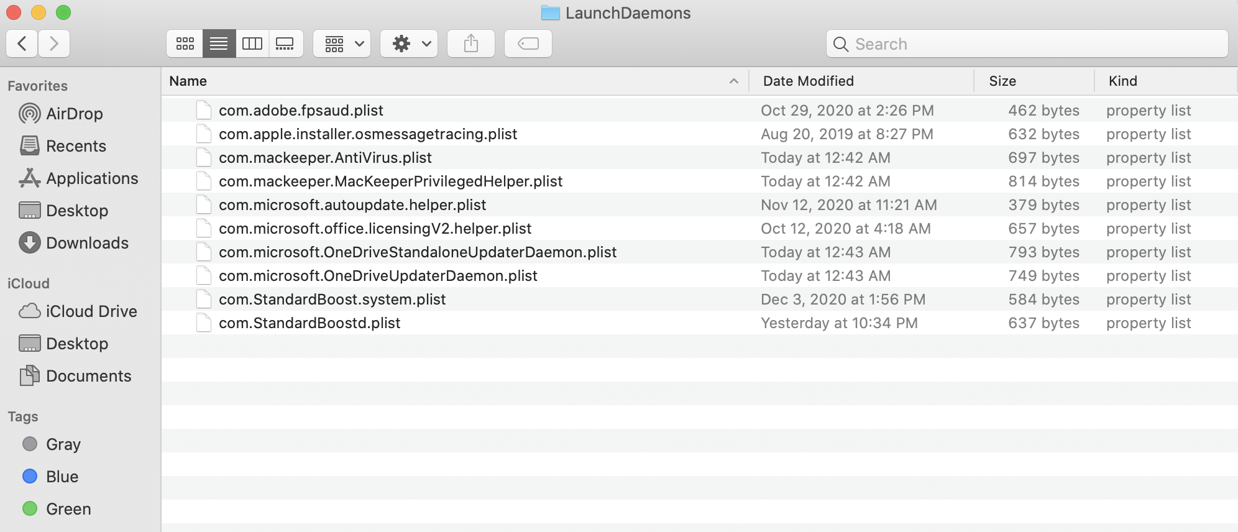This screenshot has height=532, width=1238.
Task: Click the Tags sidebar heading
Action: pos(23,416)
